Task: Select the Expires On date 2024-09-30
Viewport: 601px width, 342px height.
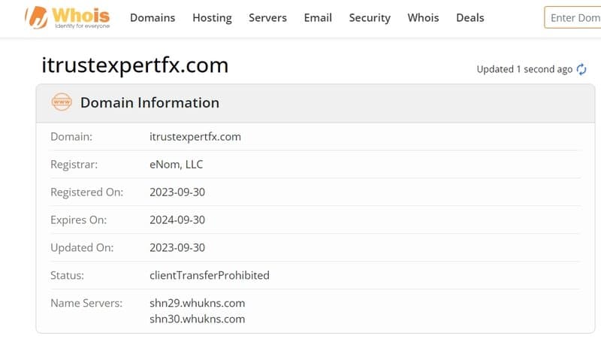Action: click(x=177, y=220)
